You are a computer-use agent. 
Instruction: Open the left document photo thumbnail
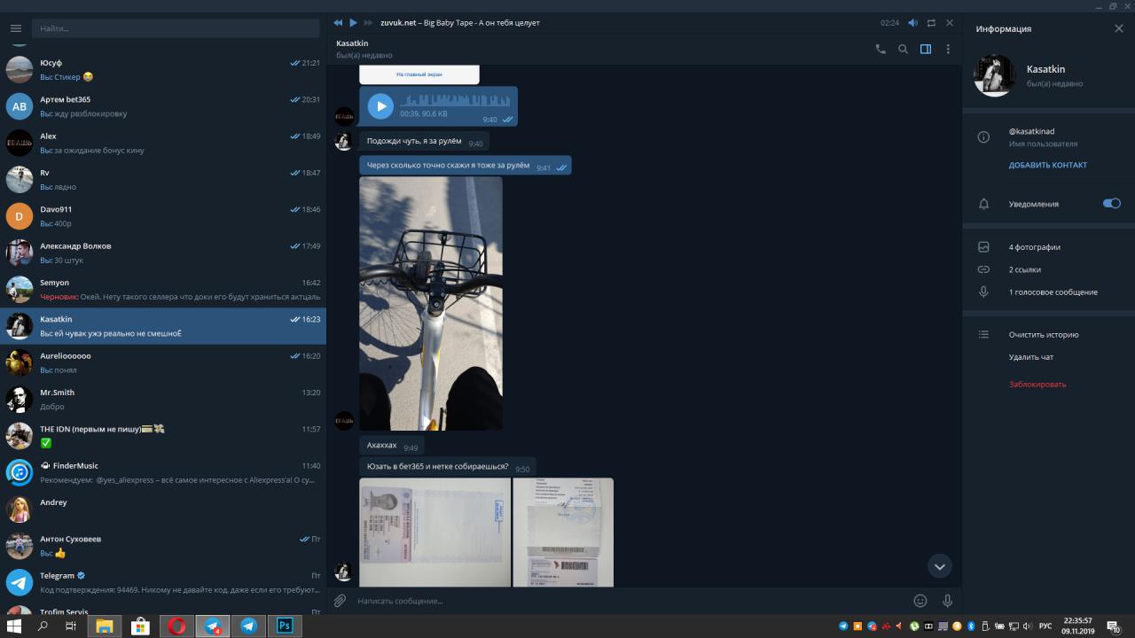pyautogui.click(x=434, y=533)
